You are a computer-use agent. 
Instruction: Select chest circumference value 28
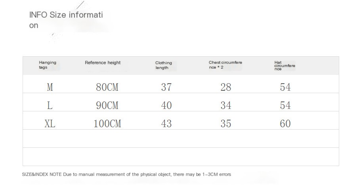tap(225, 87)
